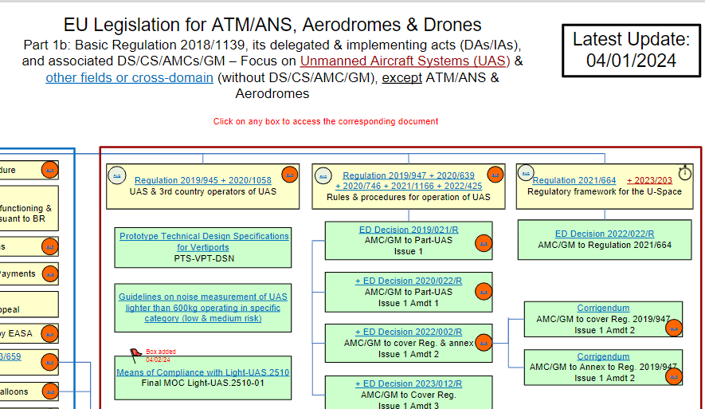Open Prototype Technical Design Specifications for Vertiports
Viewport: 705px width, 409px height.
click(x=204, y=242)
